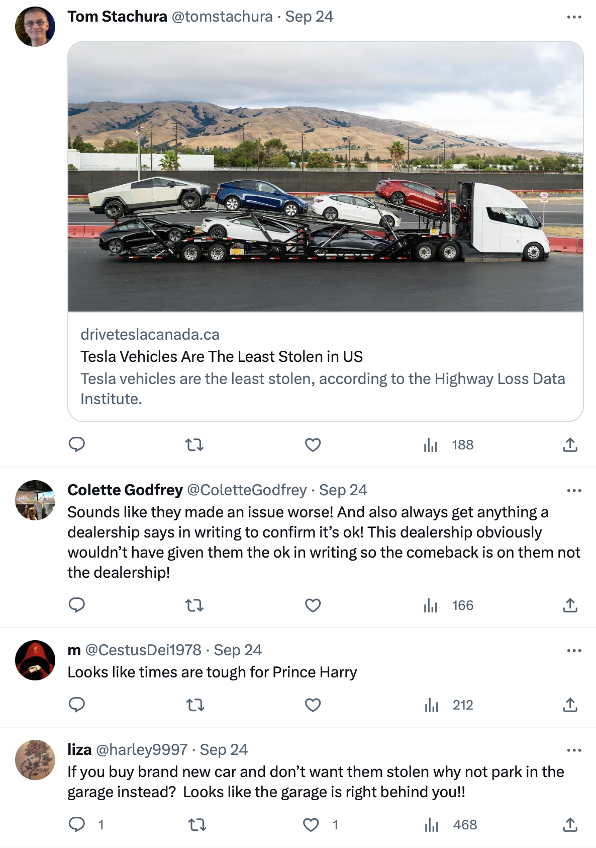Reply to Colette Godfrey's tweet
The image size is (596, 848).
(x=76, y=605)
